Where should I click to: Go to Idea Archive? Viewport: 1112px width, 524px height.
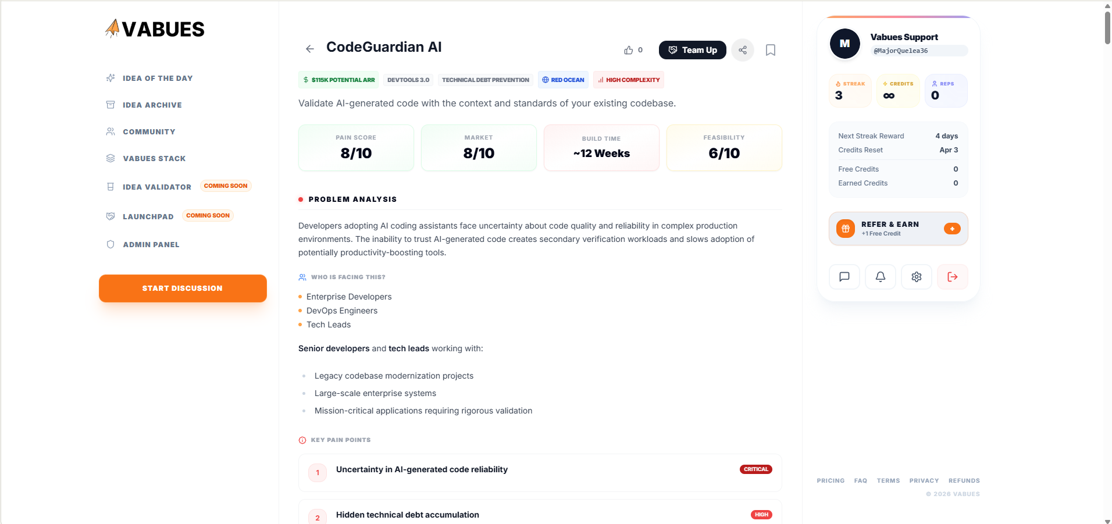click(x=152, y=105)
